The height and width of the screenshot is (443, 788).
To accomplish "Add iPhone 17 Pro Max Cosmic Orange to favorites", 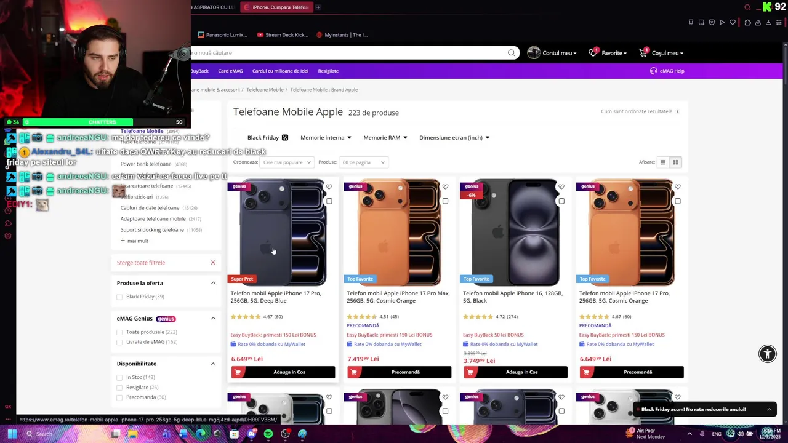I will pos(445,186).
